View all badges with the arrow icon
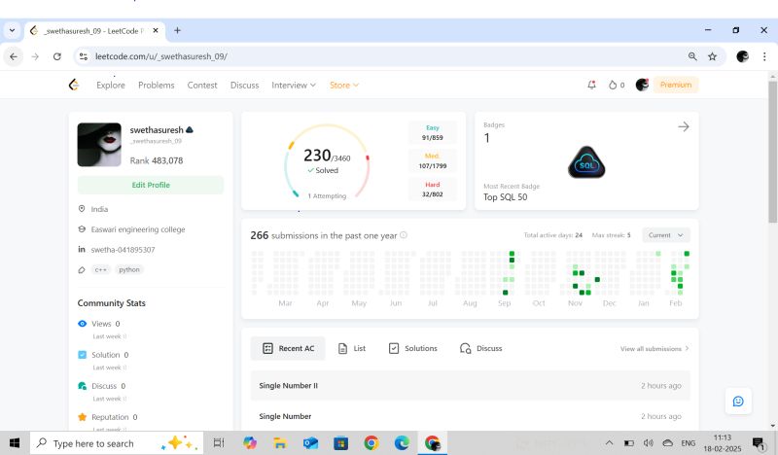This screenshot has width=778, height=455. click(x=684, y=127)
